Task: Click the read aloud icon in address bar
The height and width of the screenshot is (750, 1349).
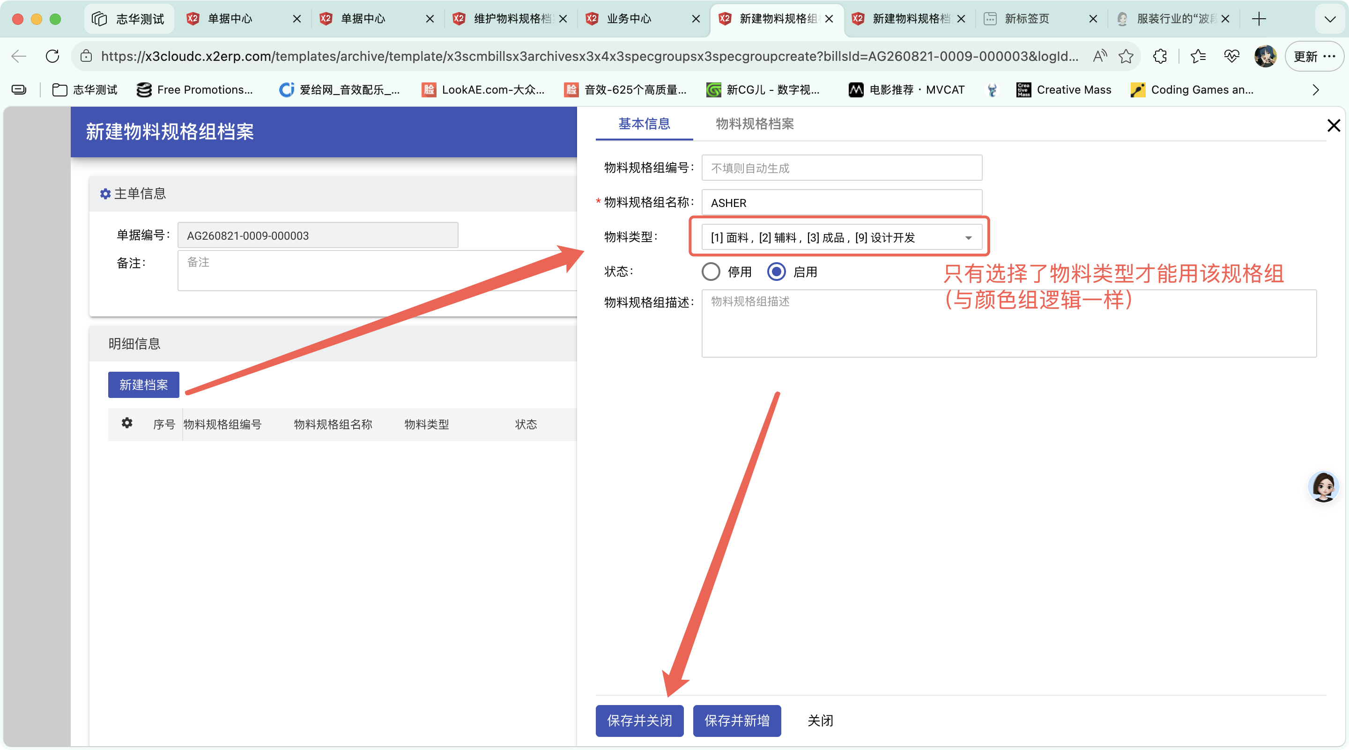Action: [1099, 56]
